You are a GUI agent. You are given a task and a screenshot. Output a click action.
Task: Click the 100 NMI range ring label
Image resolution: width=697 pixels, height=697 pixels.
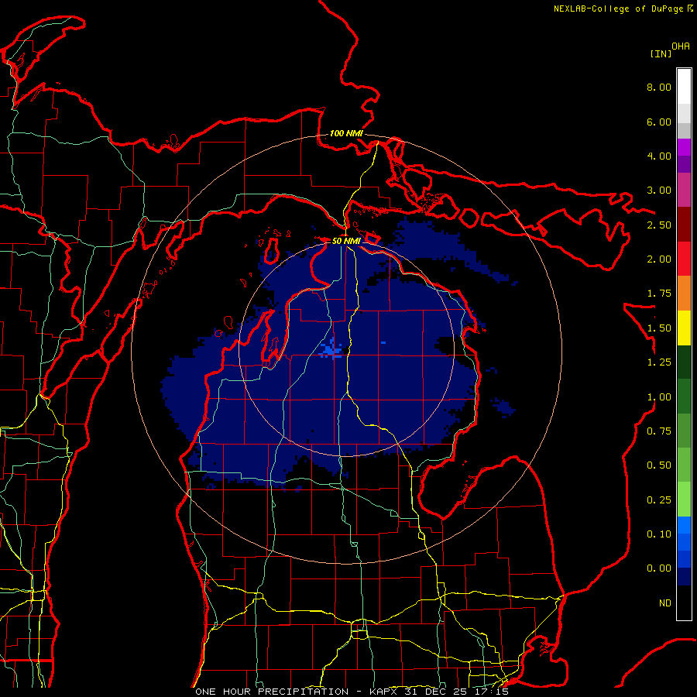click(346, 133)
